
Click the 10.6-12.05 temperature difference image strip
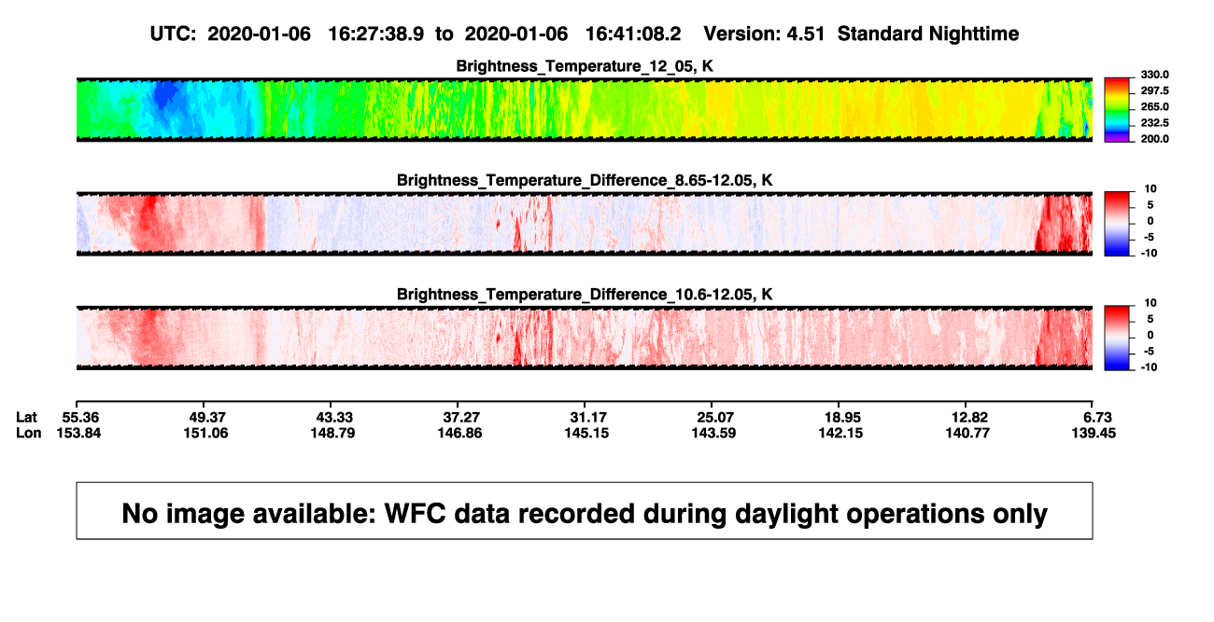click(x=584, y=338)
